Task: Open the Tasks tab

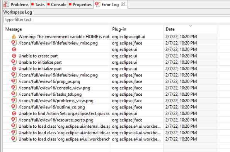Action: (38, 5)
